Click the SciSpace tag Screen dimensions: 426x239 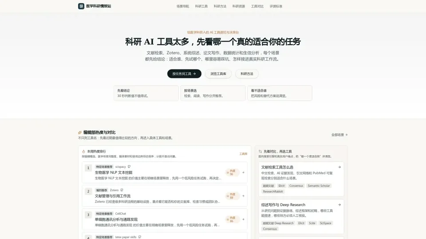click(325, 223)
